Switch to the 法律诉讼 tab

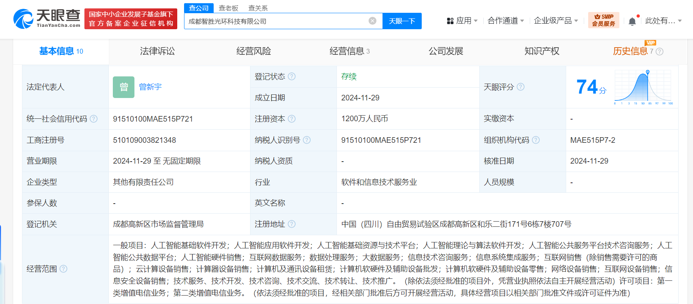coord(157,51)
